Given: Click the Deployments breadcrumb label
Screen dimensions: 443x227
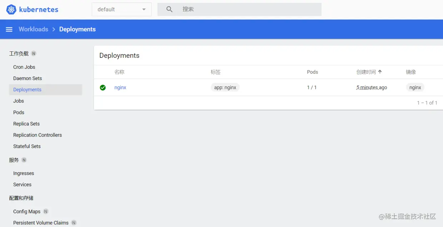Looking at the screenshot, I should 78,29.
